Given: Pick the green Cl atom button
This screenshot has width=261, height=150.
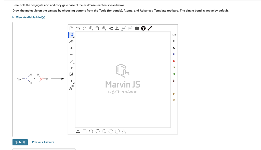Looking at the screenshot, I should [174, 74].
